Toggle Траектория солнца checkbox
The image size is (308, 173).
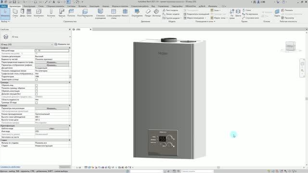37,80
